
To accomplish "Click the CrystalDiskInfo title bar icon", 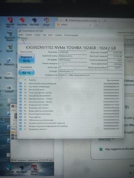I will pyautogui.click(x=20, y=31).
